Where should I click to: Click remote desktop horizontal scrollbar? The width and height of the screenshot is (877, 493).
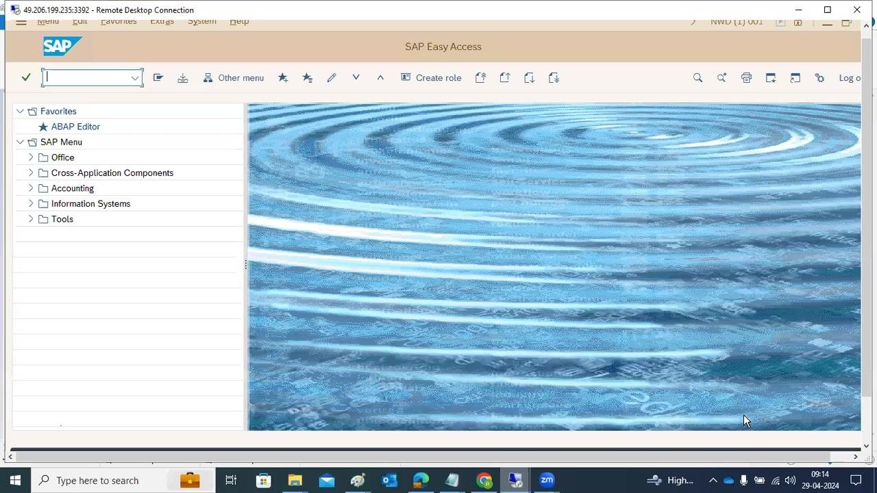pos(422,457)
